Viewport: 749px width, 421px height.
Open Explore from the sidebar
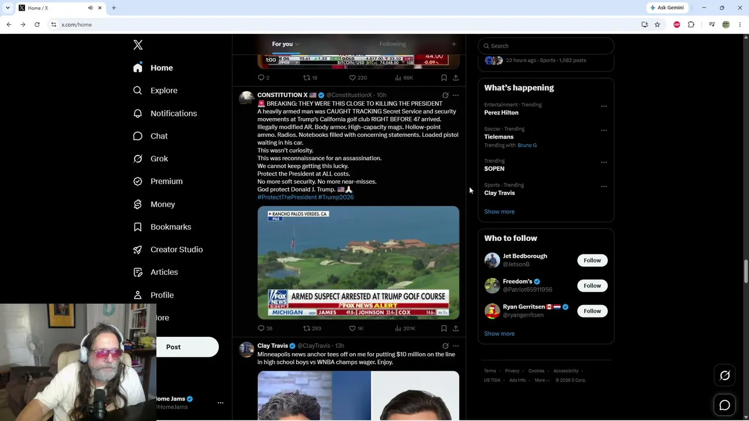pyautogui.click(x=155, y=91)
